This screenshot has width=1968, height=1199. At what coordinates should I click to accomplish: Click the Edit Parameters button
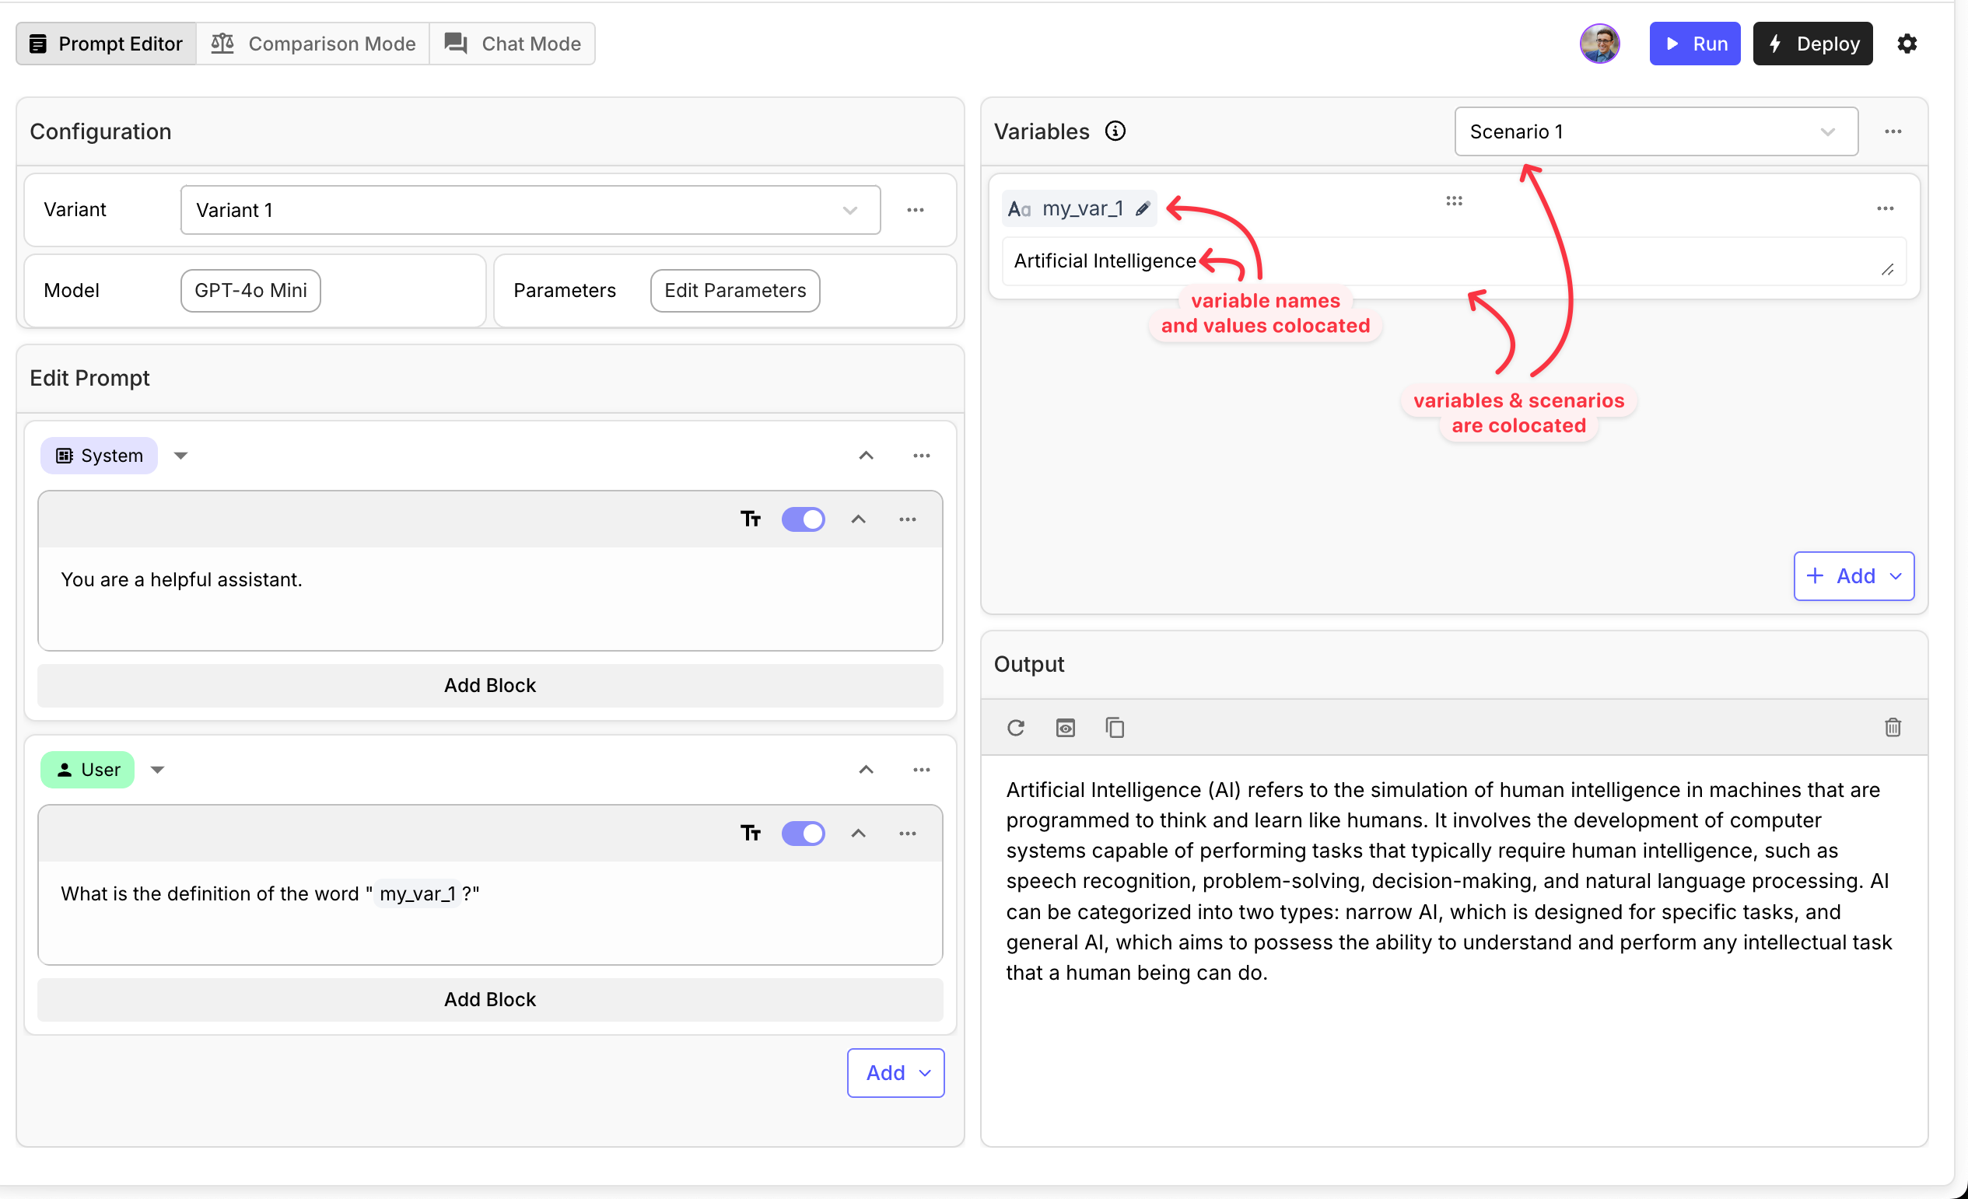[x=735, y=291]
